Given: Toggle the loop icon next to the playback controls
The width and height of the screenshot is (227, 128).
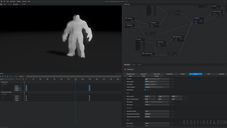Looking at the screenshot, I should (x=10, y=76).
